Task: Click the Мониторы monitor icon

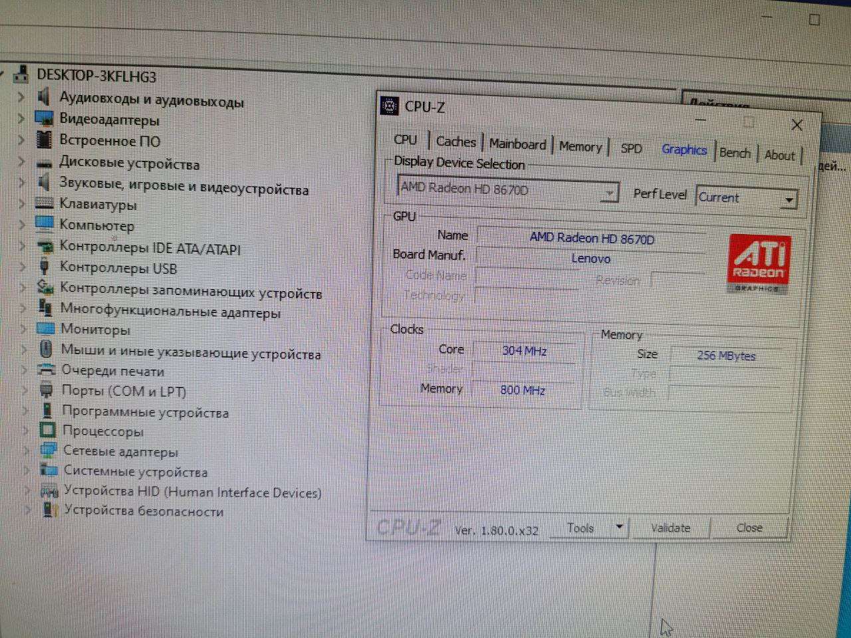Action: tap(45, 328)
